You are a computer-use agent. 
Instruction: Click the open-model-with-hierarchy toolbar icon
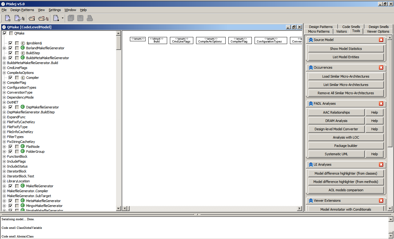[43, 18]
